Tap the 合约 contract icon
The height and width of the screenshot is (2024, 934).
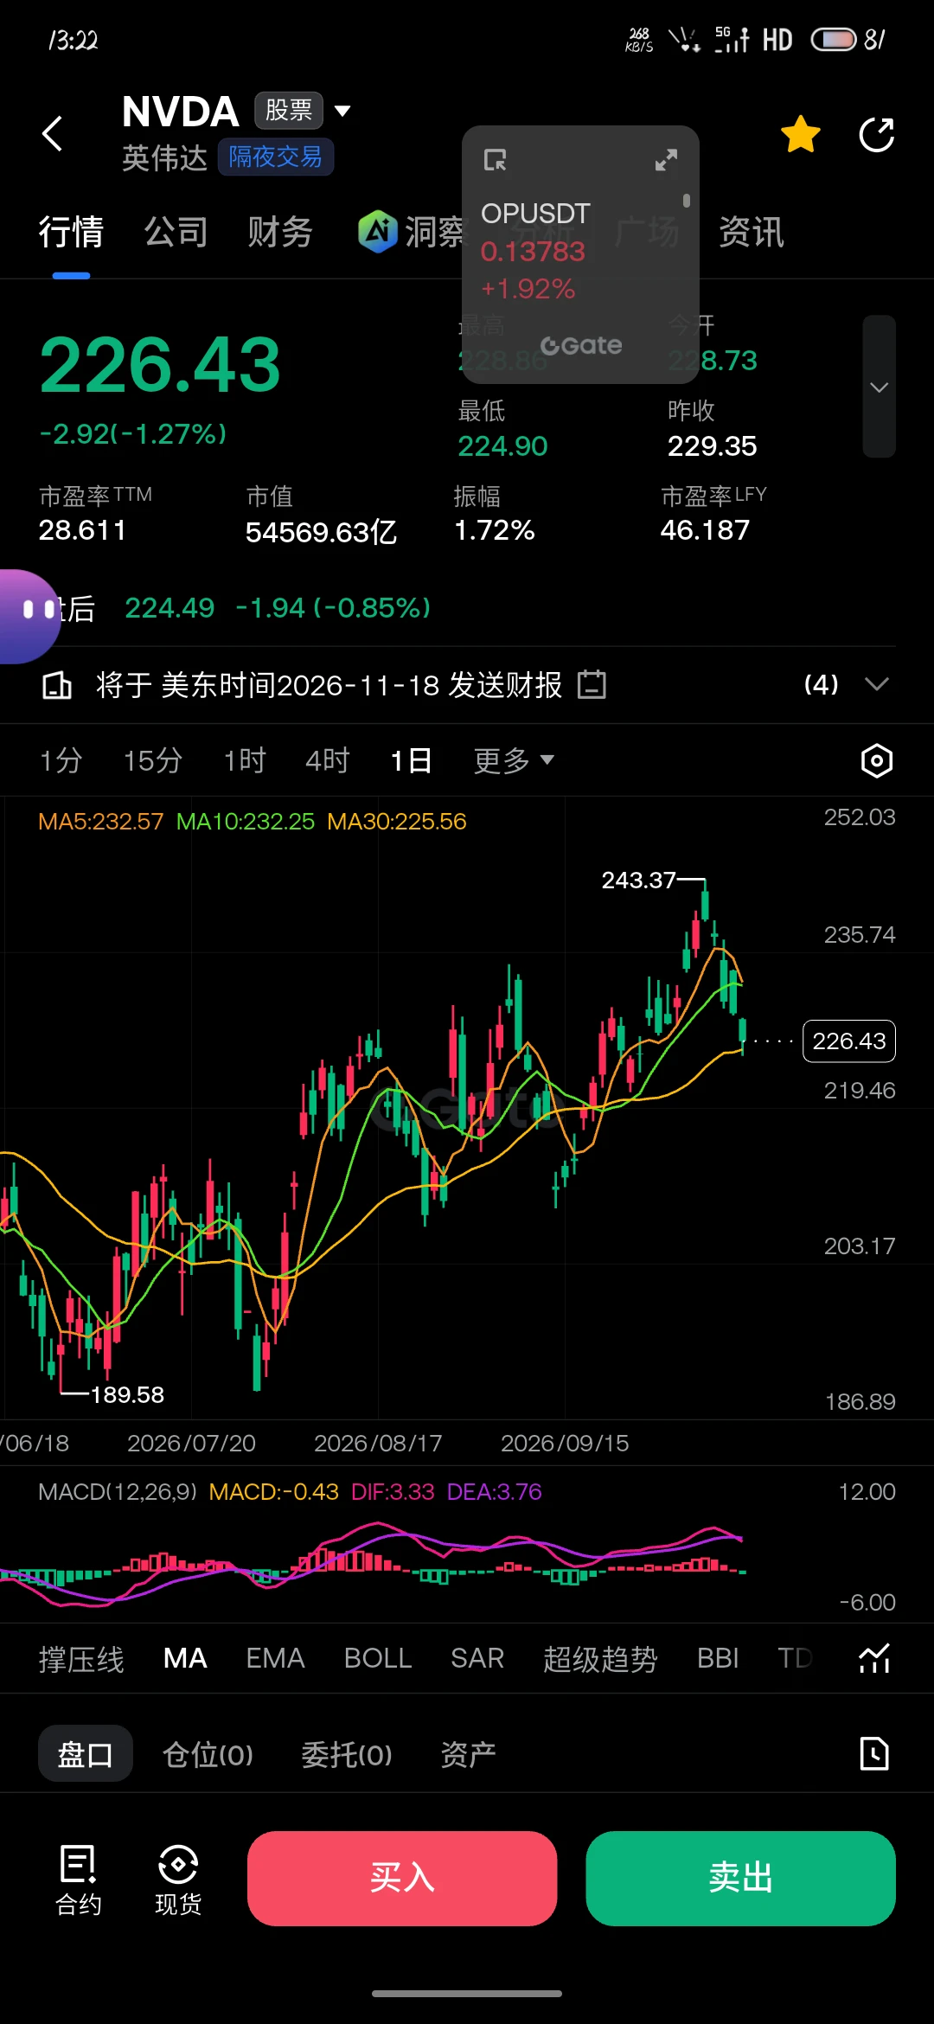click(79, 1880)
